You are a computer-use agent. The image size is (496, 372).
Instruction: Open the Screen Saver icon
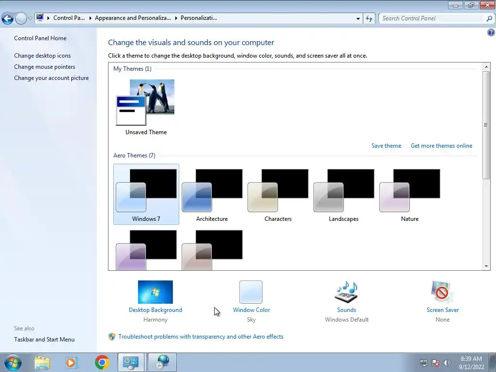coord(442,292)
